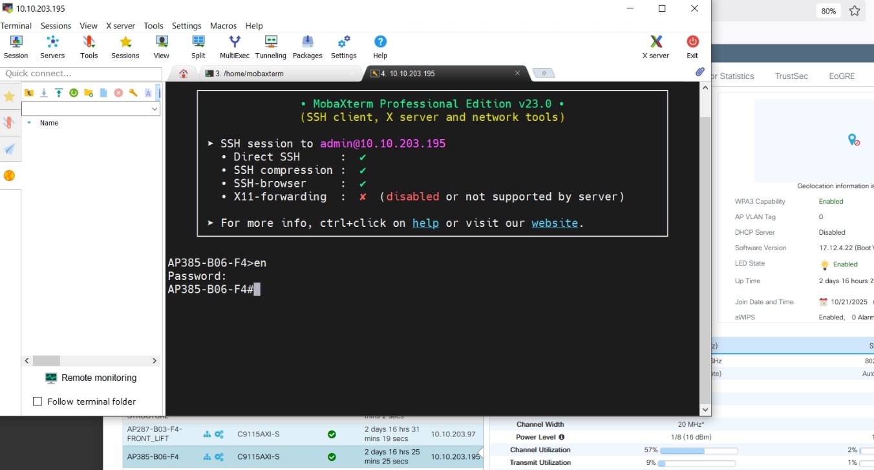Switch to the /home/mobaxterm tab
This screenshot has width=874, height=470.
pyautogui.click(x=278, y=74)
